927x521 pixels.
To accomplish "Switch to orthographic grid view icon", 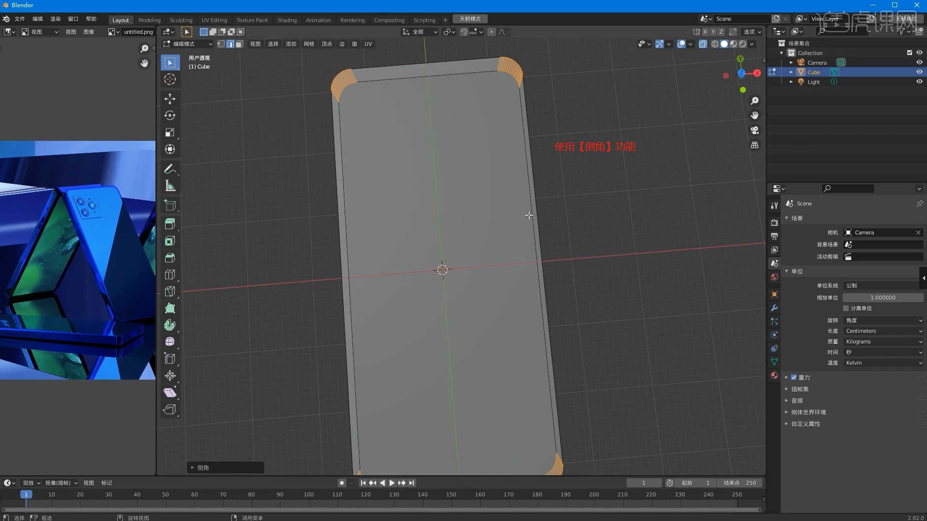I will (755, 145).
